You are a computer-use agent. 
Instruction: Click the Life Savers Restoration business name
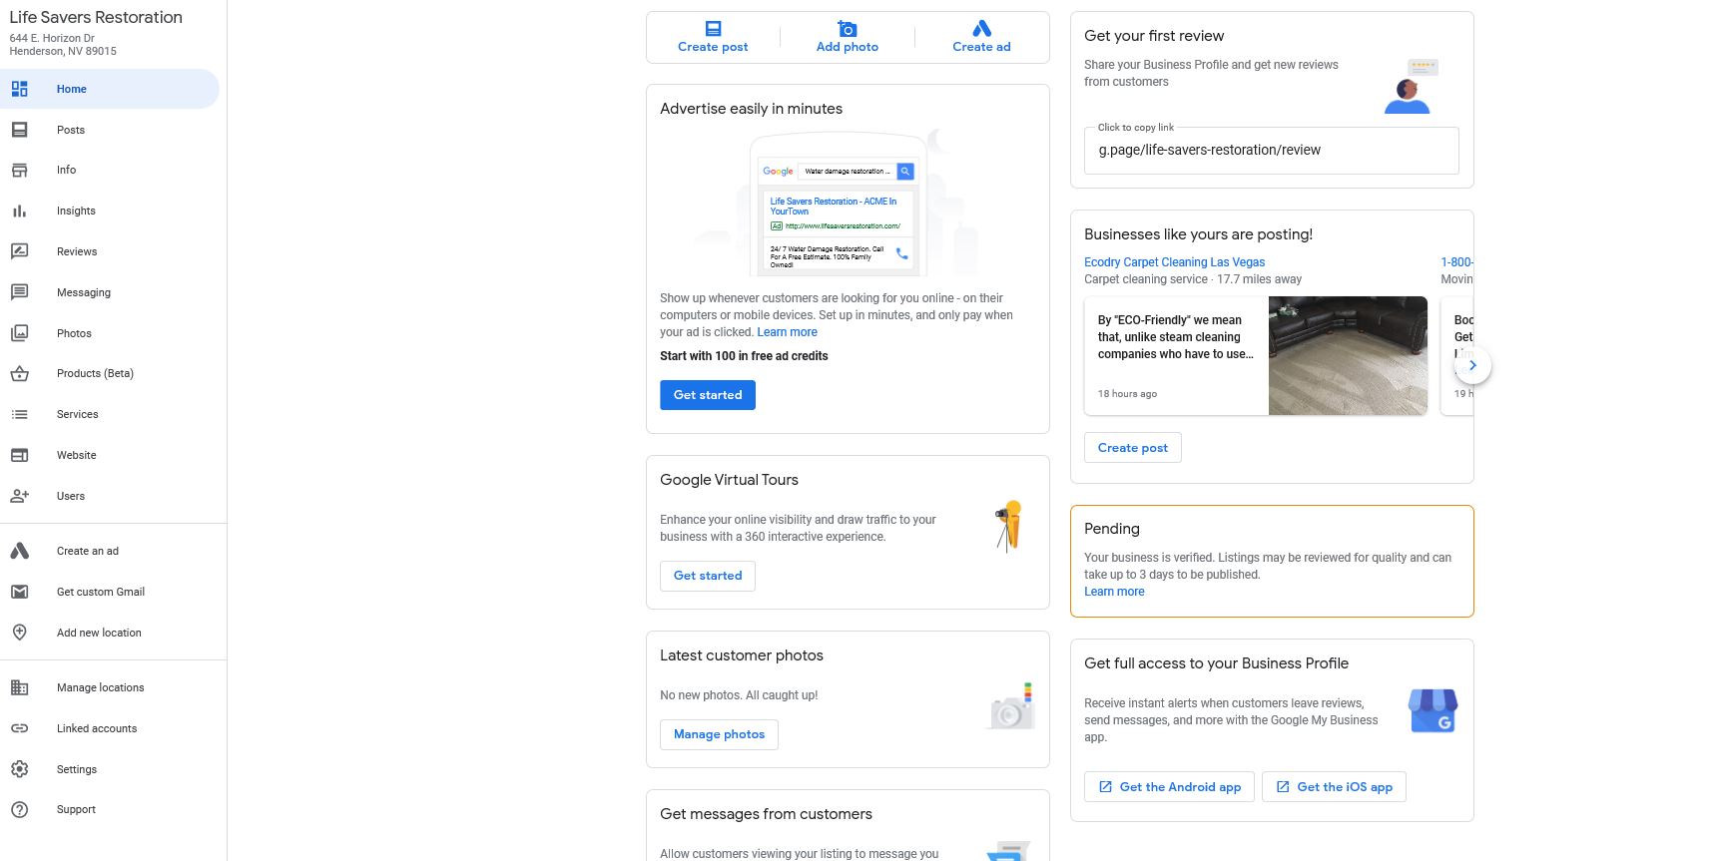pos(96,17)
